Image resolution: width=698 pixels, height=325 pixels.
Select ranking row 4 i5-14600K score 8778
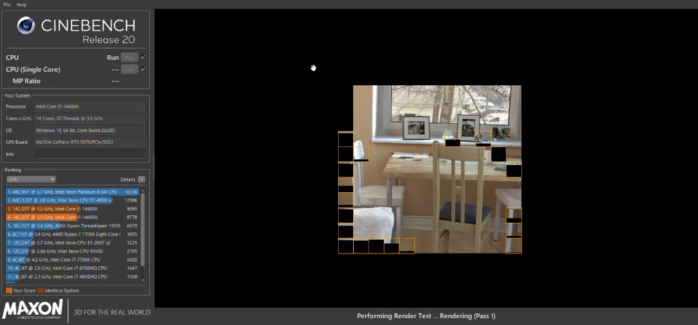(72, 217)
